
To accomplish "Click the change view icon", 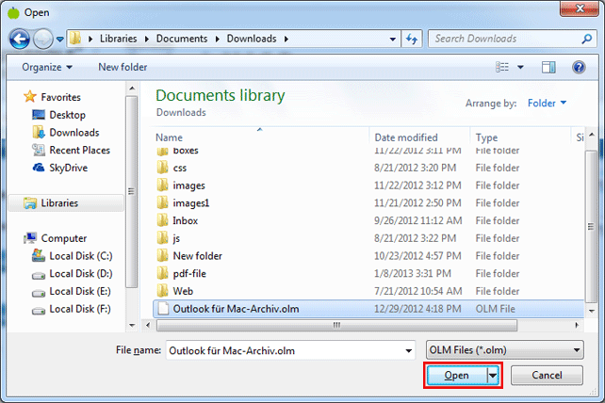I will 502,67.
